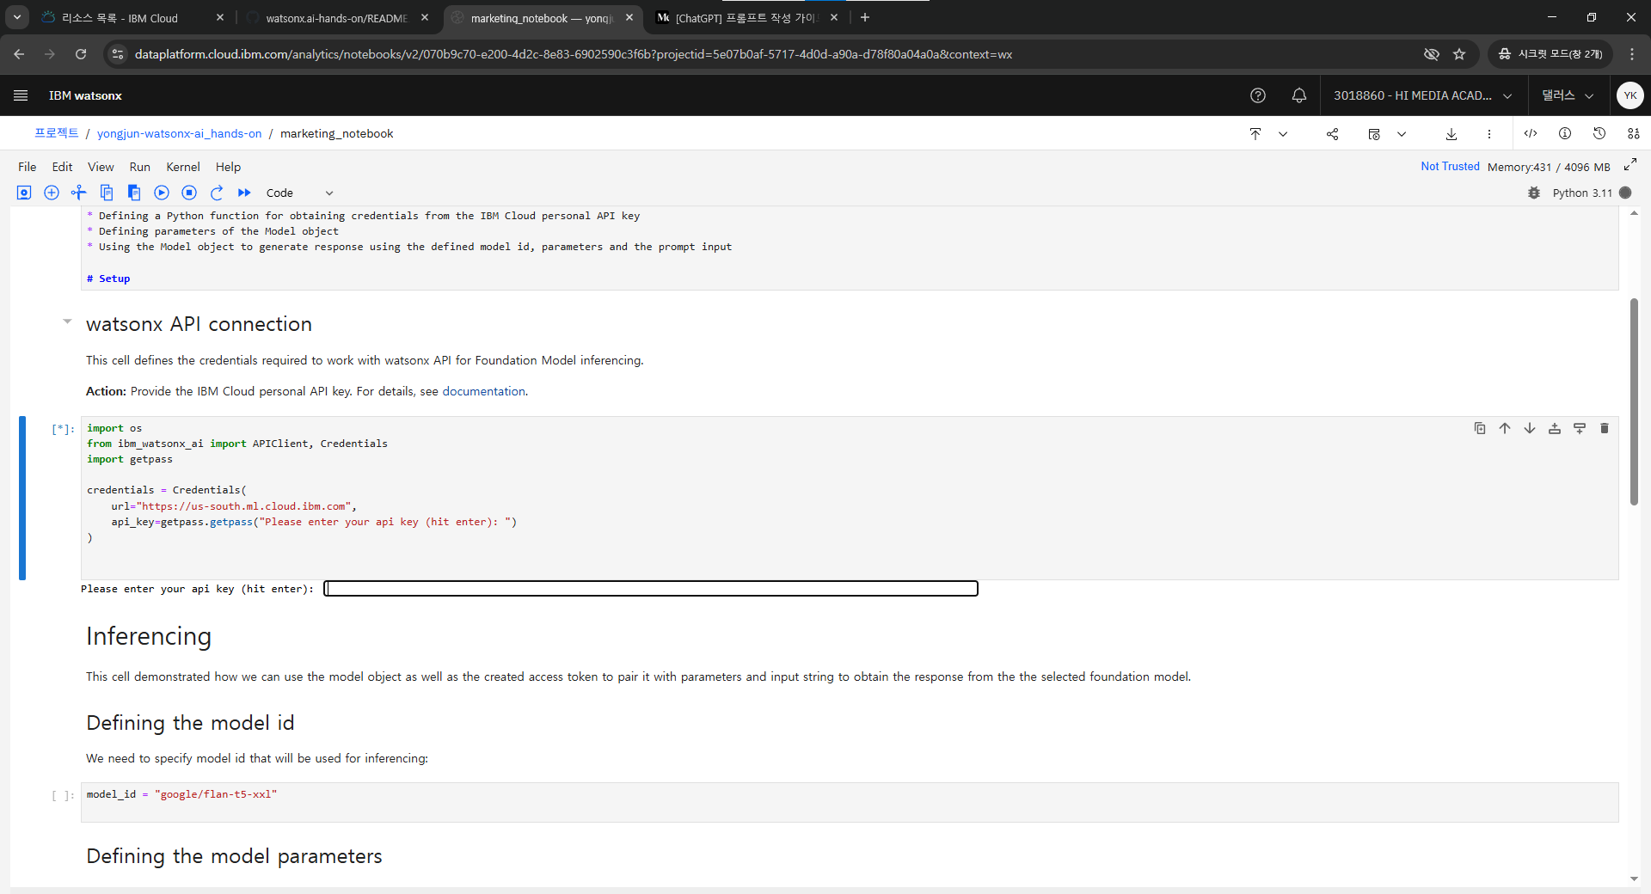Image resolution: width=1651 pixels, height=894 pixels.
Task: Click the publish upload arrow icon
Action: click(1255, 133)
